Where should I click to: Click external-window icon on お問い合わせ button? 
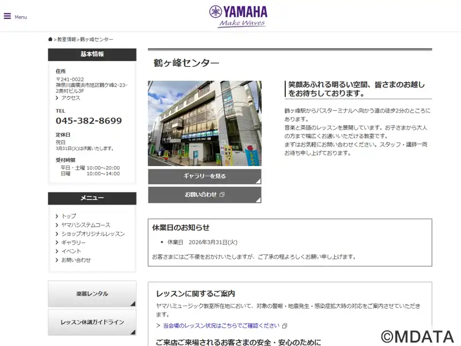tap(222, 194)
